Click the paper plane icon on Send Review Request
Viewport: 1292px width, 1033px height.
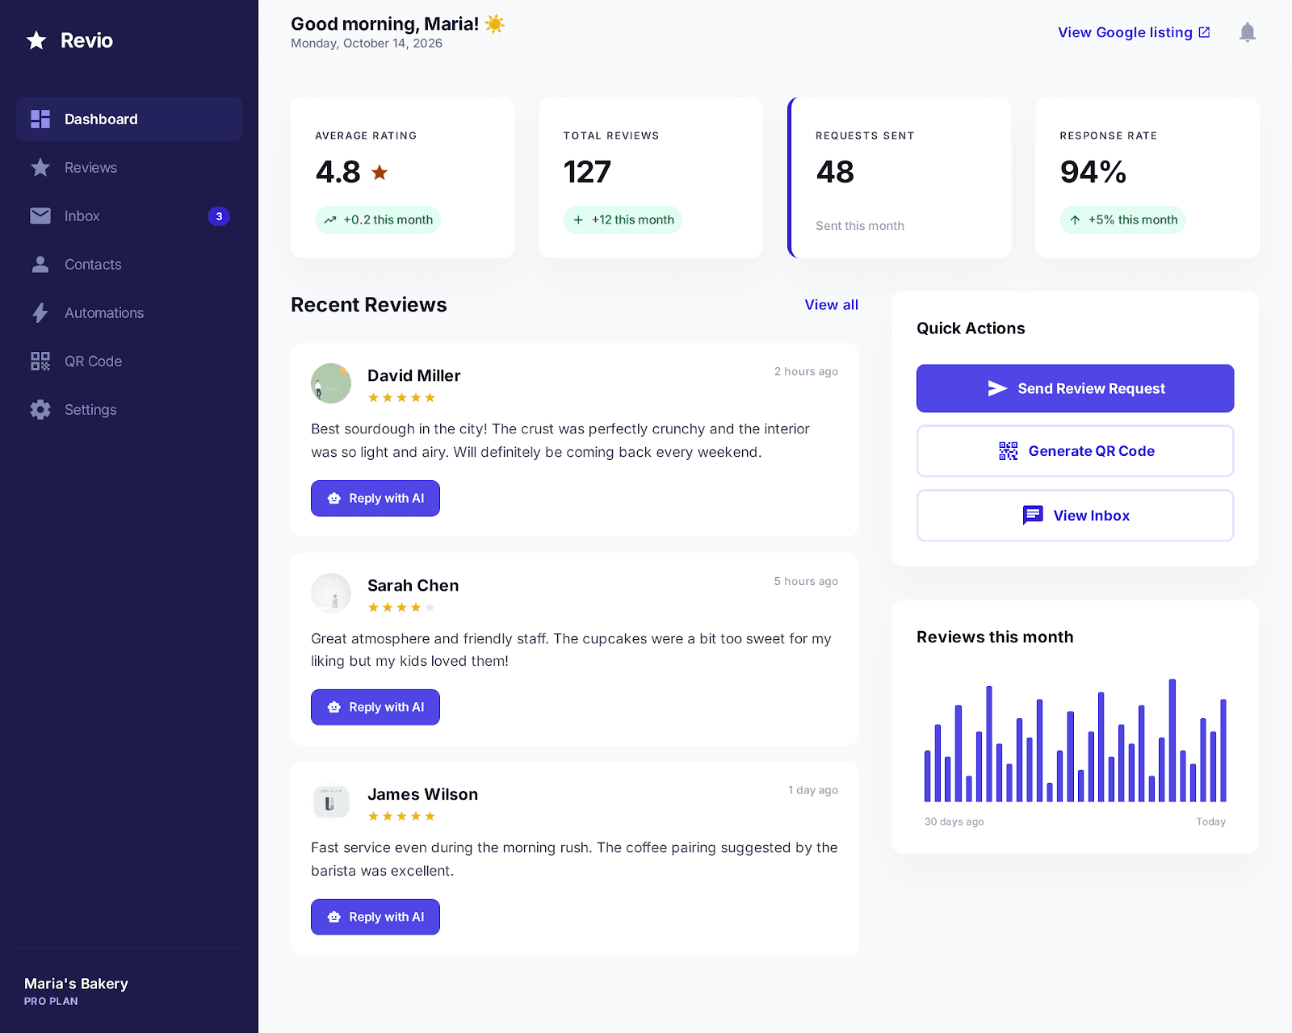tap(998, 388)
